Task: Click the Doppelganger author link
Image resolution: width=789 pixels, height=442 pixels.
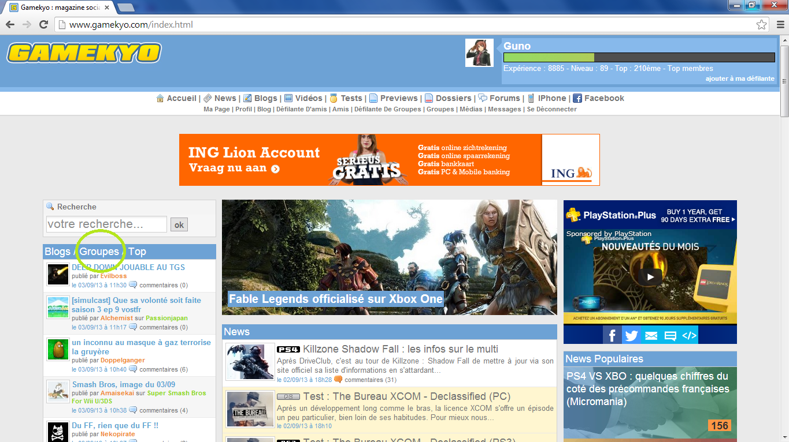Action: click(x=123, y=360)
